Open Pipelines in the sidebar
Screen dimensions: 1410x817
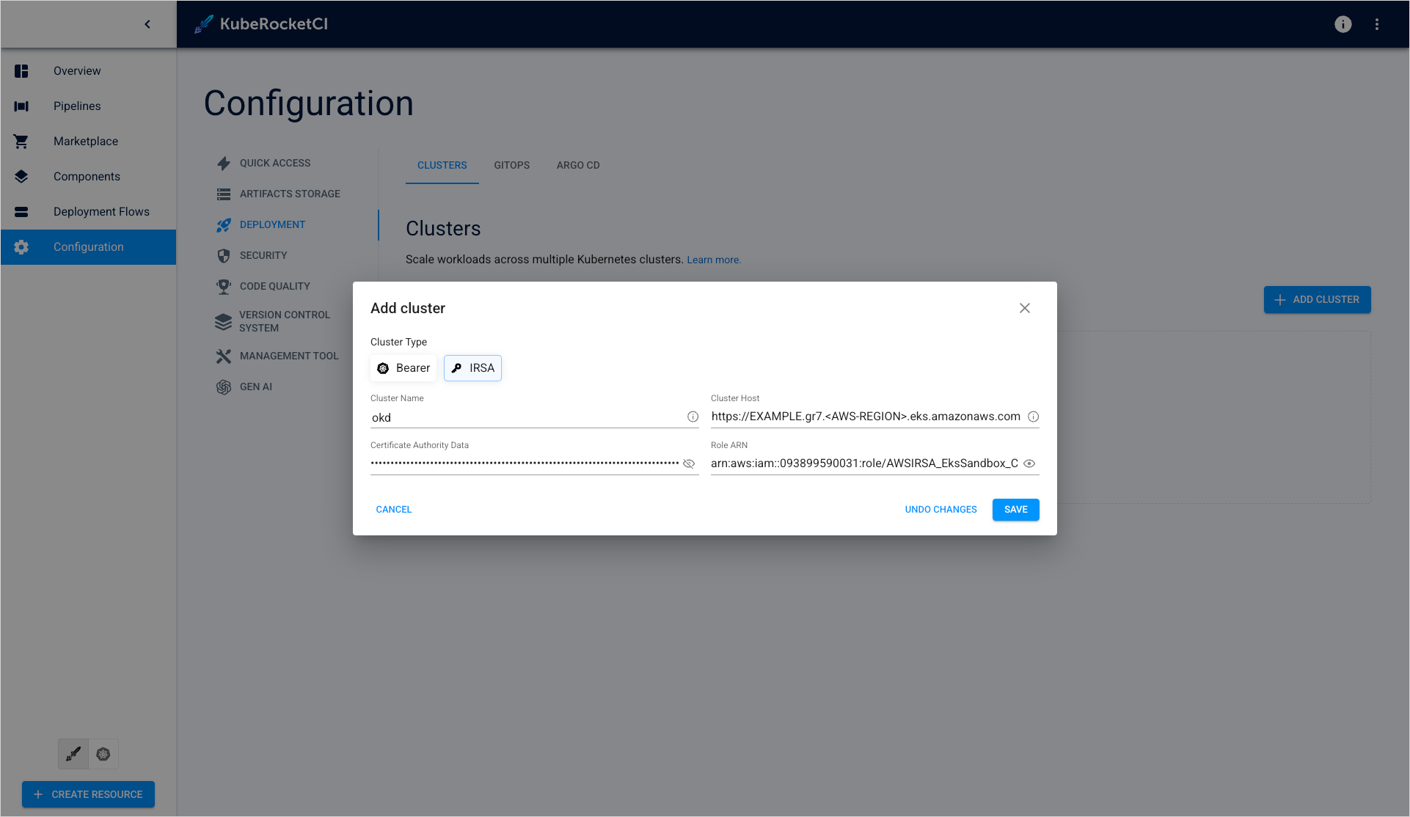(x=76, y=106)
